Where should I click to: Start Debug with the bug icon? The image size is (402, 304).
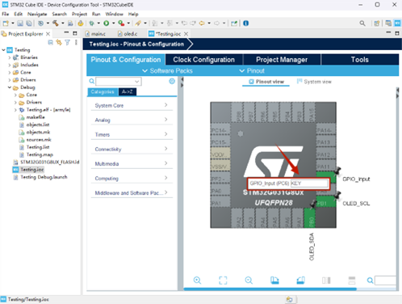pos(91,23)
